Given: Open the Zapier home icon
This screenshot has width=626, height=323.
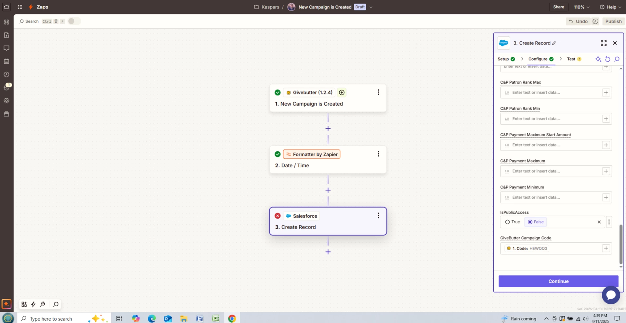Looking at the screenshot, I should click(x=6, y=7).
